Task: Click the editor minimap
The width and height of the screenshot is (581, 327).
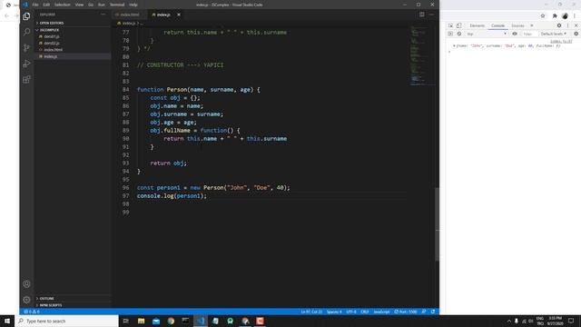Action: [421, 55]
